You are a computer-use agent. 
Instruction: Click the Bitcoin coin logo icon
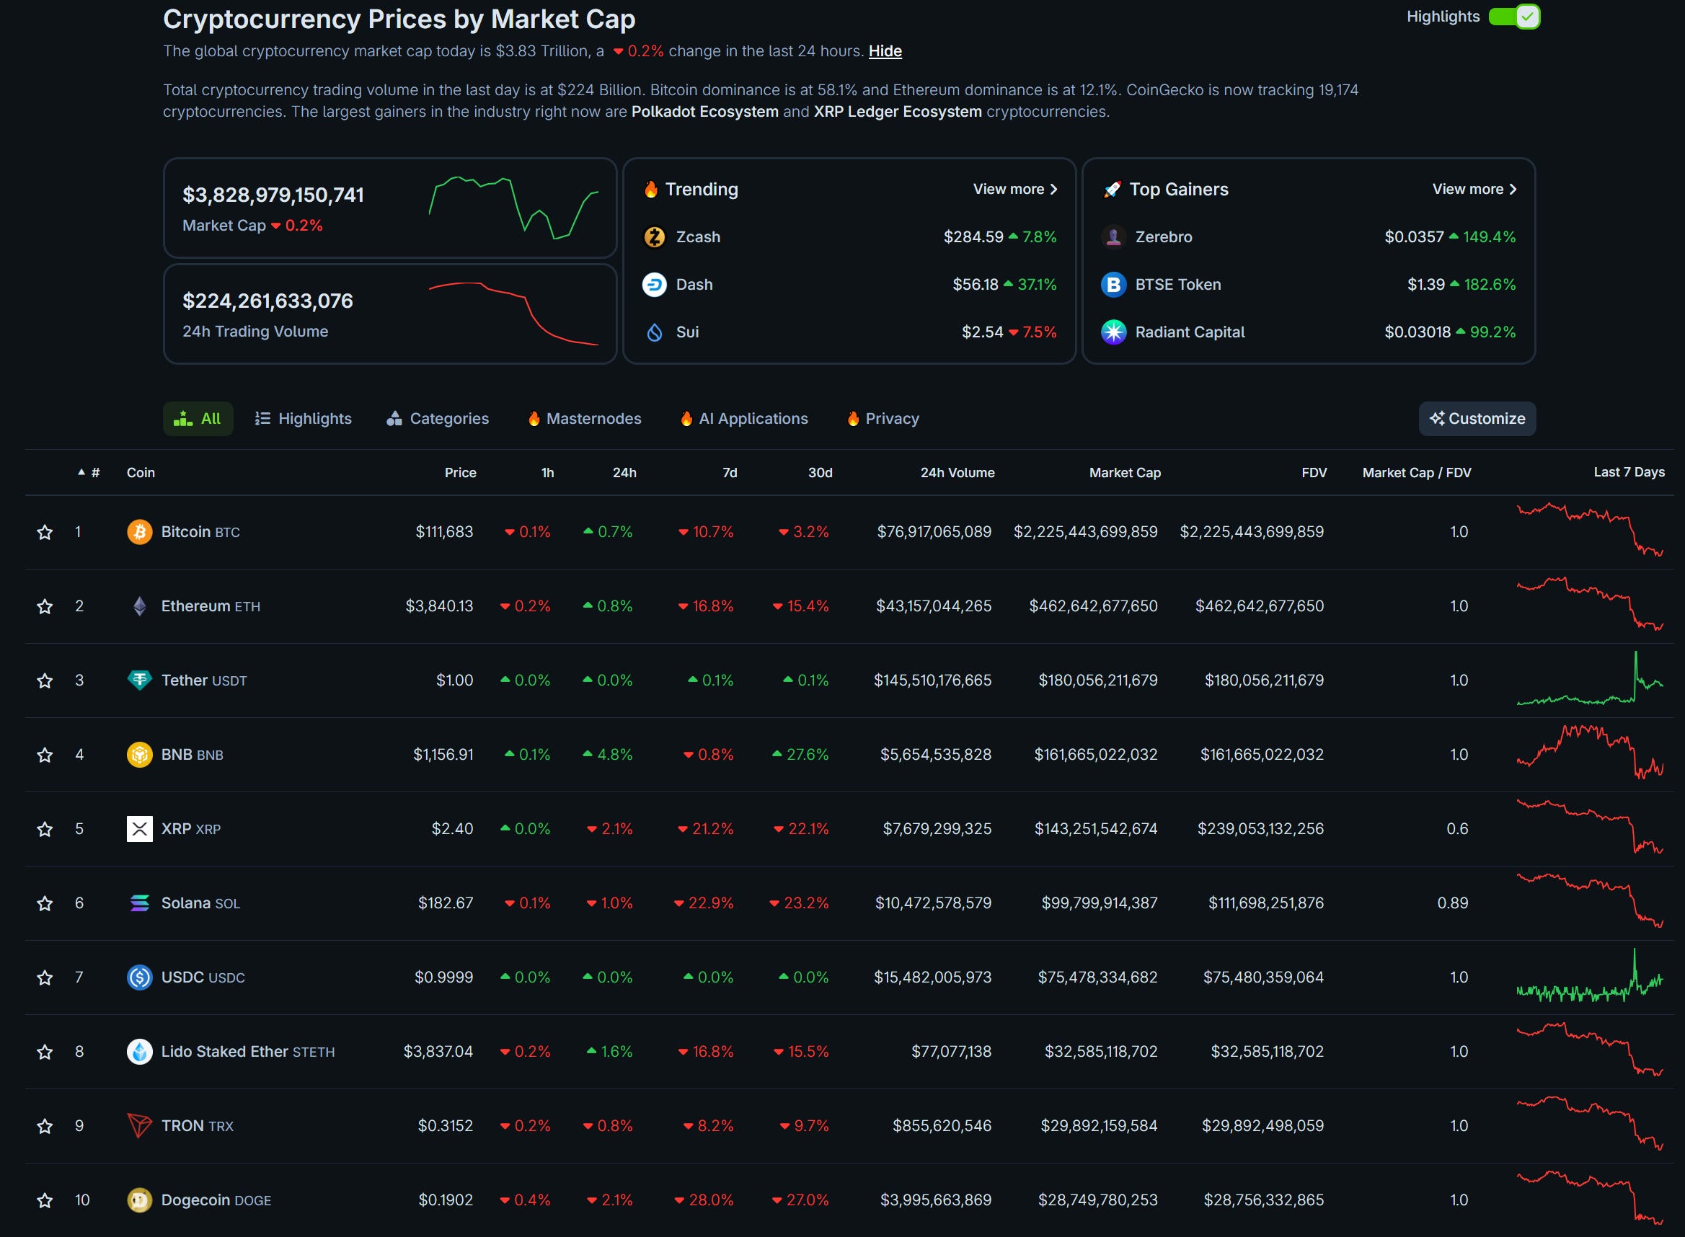click(139, 532)
